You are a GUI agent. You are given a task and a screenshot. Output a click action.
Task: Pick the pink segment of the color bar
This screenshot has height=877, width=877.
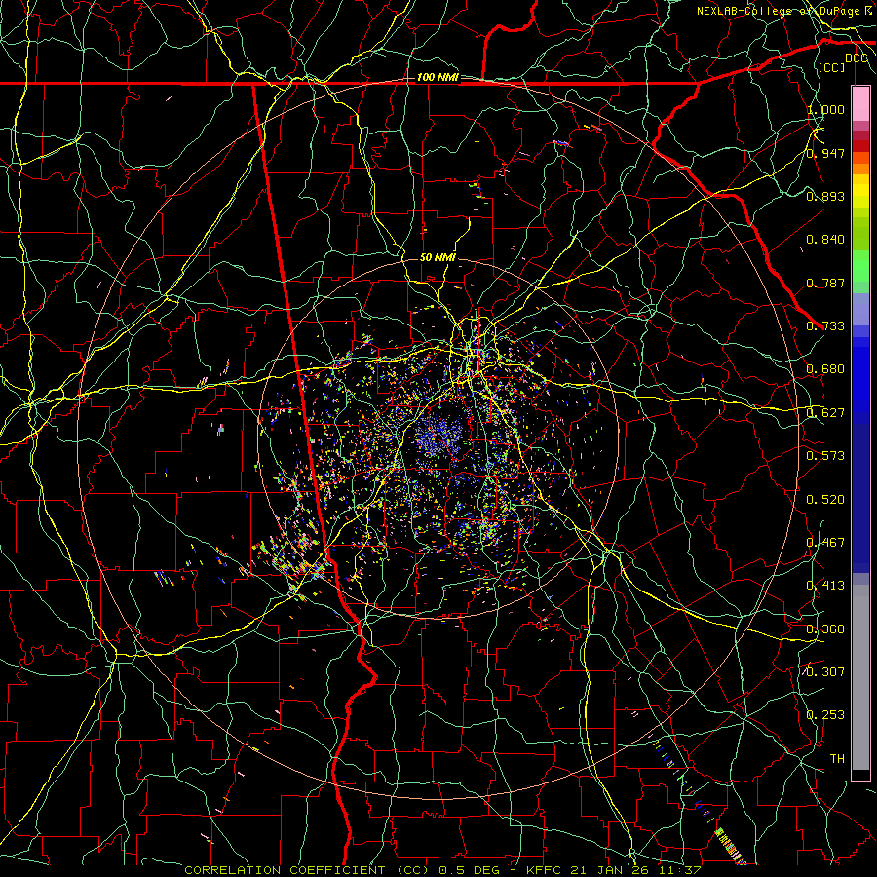[860, 104]
